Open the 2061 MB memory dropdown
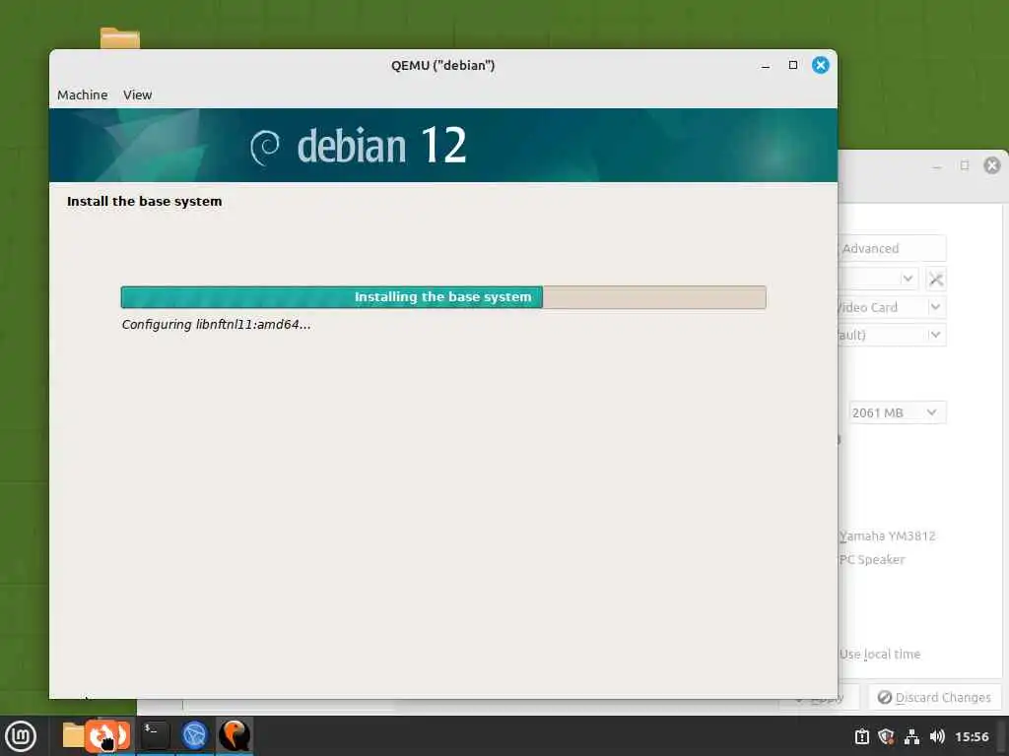This screenshot has width=1009, height=756. (897, 412)
